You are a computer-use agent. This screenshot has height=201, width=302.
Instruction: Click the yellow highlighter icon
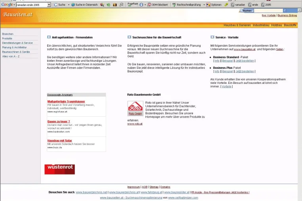[226, 5]
